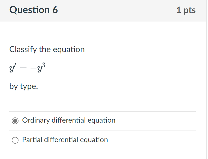Click the phrase by type
The width and height of the screenshot is (208, 159).
tap(23, 86)
